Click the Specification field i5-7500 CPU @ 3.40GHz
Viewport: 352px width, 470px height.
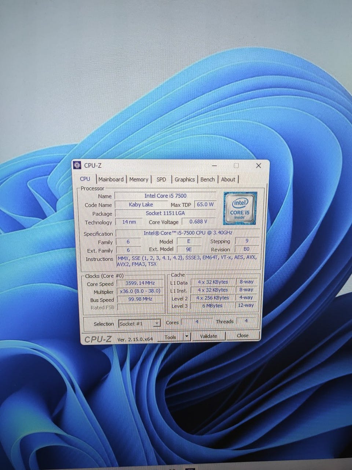point(188,233)
